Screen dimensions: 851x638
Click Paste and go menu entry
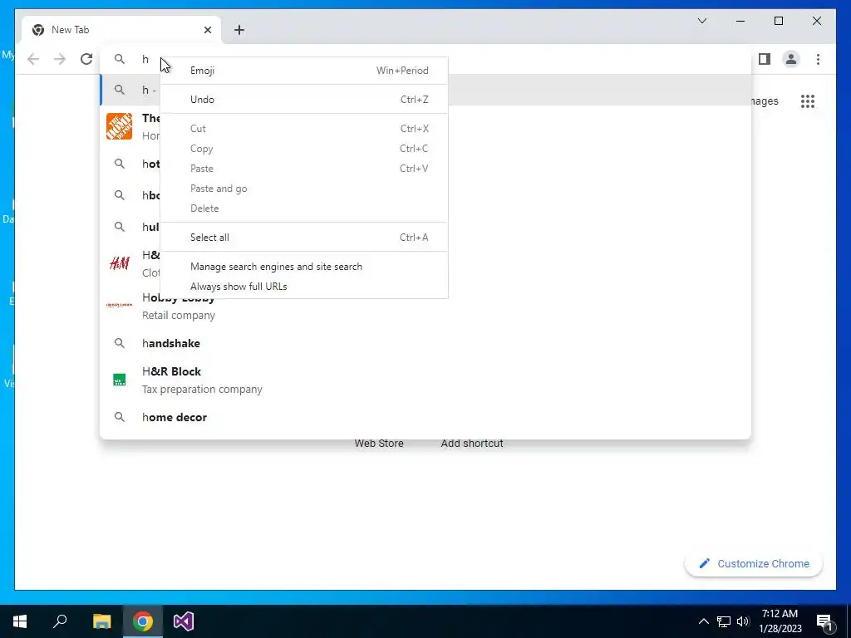[304, 189]
